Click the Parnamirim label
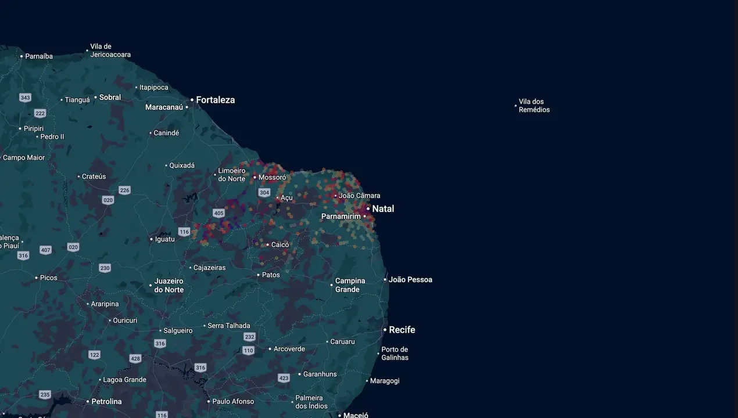Image resolution: width=738 pixels, height=418 pixels. (x=341, y=217)
